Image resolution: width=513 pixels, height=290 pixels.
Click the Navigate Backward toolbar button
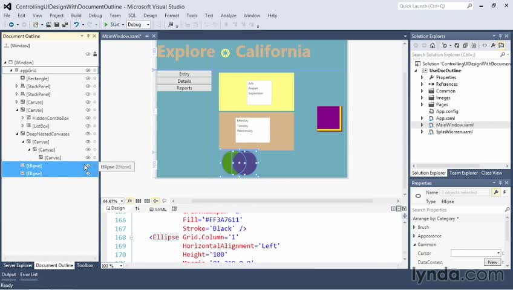(11, 25)
